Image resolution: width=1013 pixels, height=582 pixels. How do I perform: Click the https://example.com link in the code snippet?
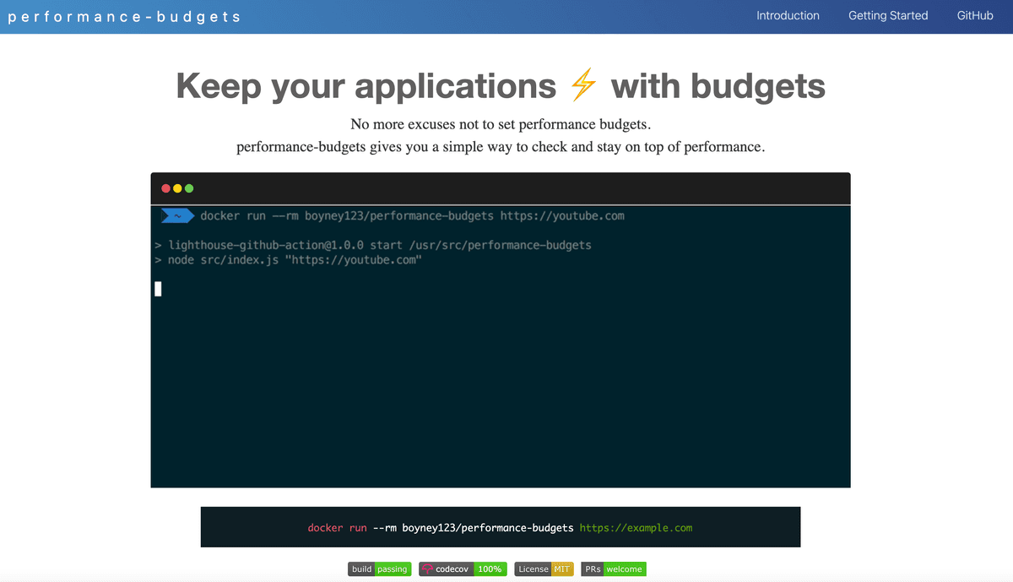coord(637,527)
